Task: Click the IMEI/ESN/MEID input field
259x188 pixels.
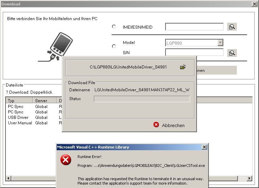Action: tap(194, 27)
